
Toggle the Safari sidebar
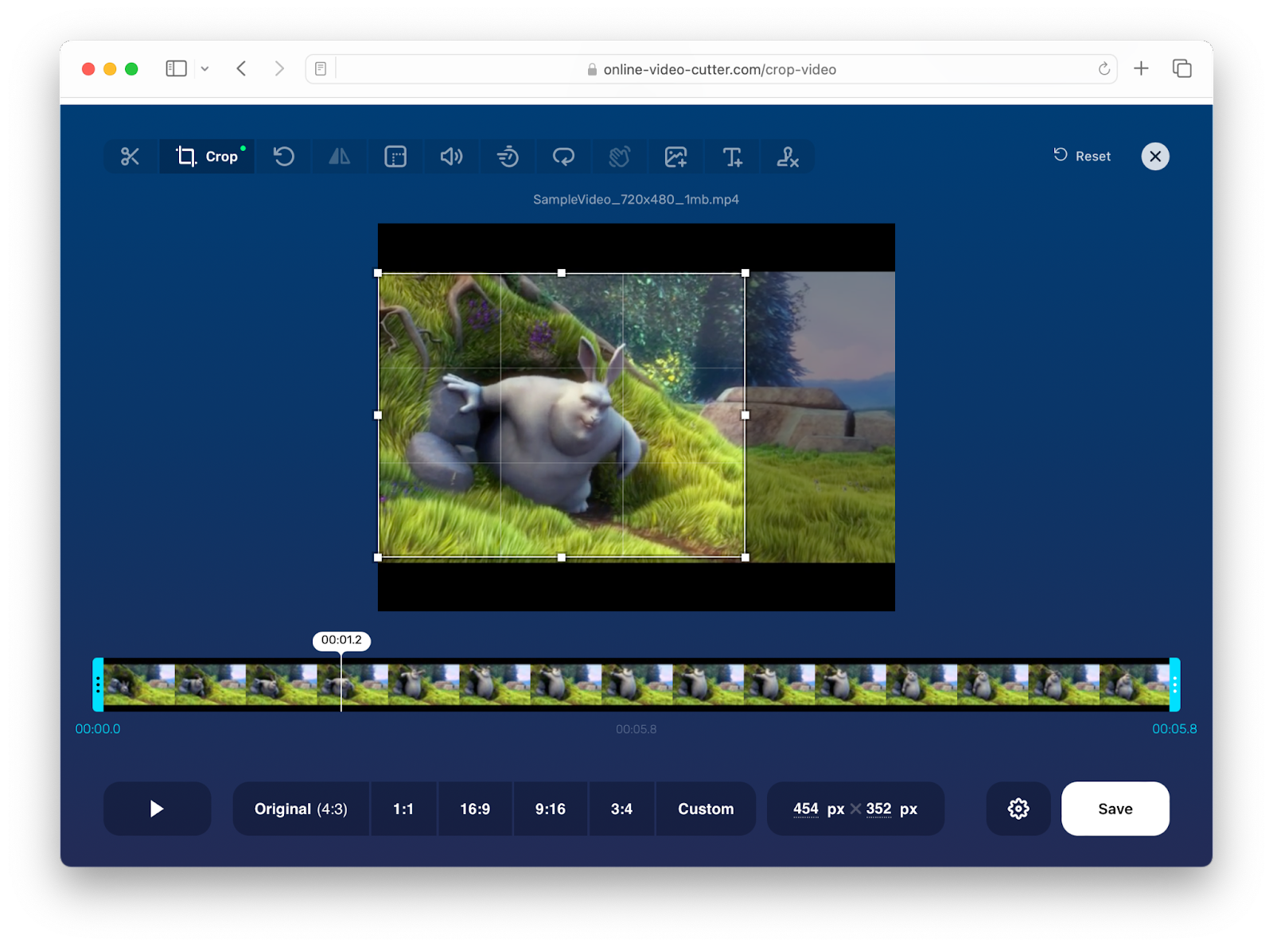point(176,69)
